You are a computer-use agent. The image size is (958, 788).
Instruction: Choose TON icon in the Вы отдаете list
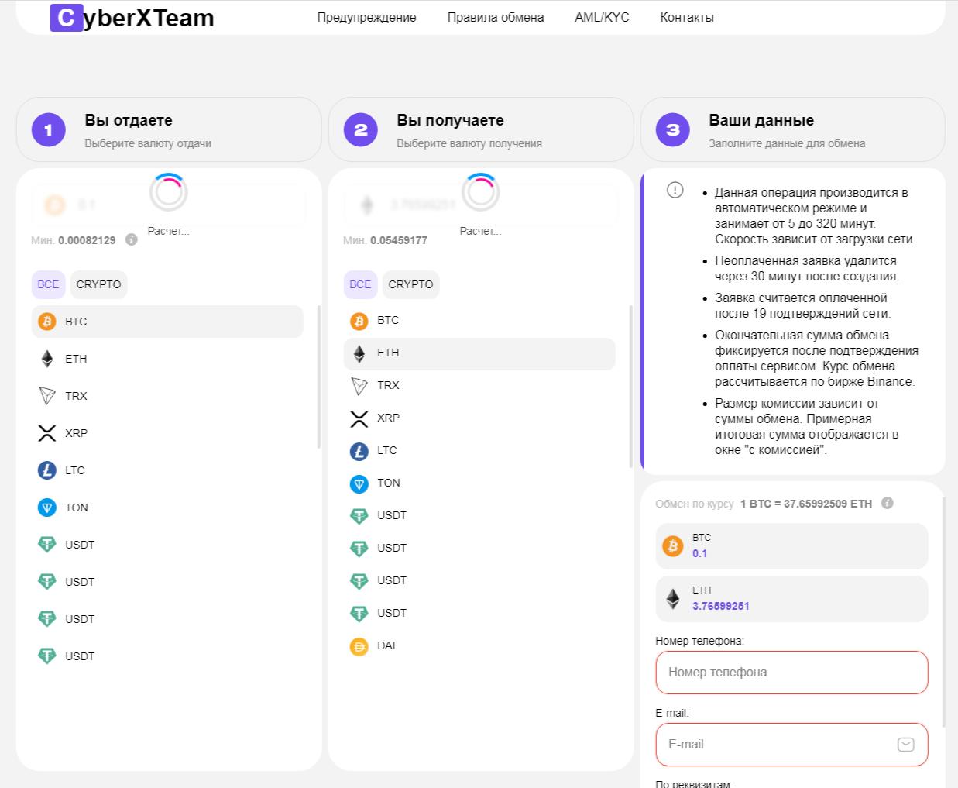point(47,508)
